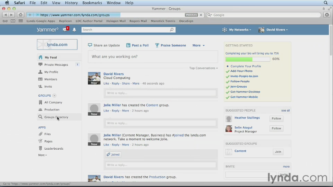This screenshot has height=187, width=333.
Task: Click the Complete Your Profile link
Action: [246, 66]
